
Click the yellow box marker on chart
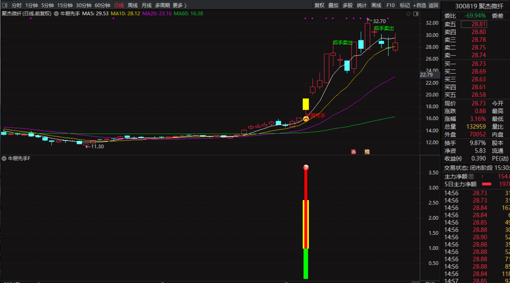tap(306, 104)
